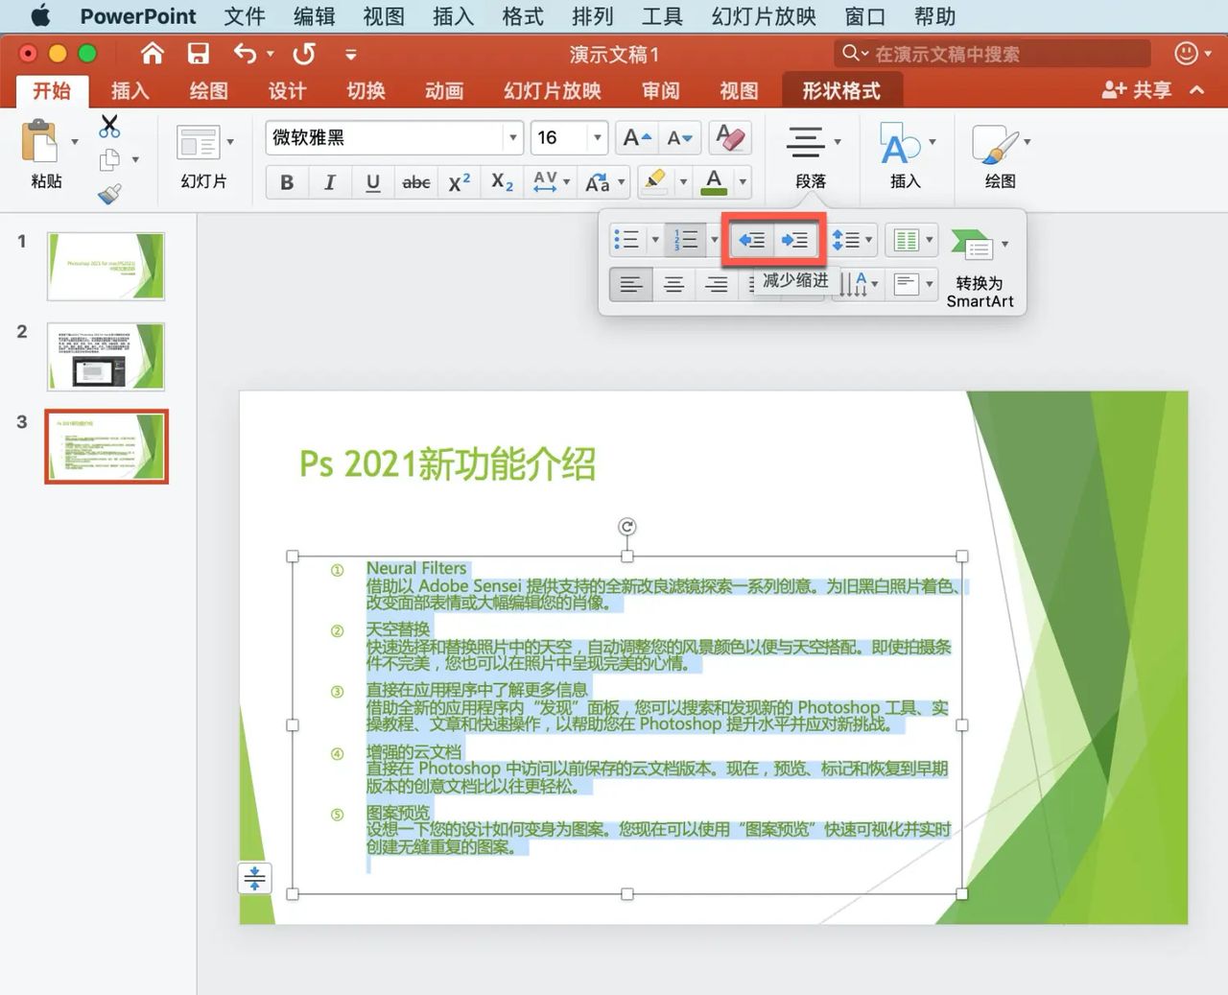Expand the bullet list style dropdown arrow
The height and width of the screenshot is (995, 1228).
click(x=655, y=240)
